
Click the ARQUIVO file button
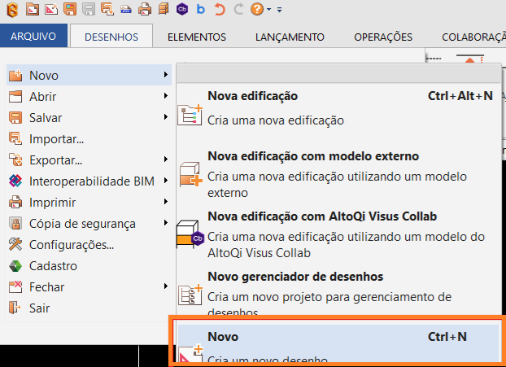coord(33,37)
